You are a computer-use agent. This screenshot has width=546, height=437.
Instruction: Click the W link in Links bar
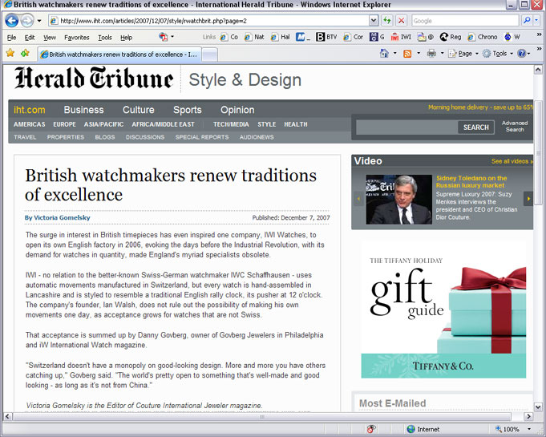pos(512,37)
